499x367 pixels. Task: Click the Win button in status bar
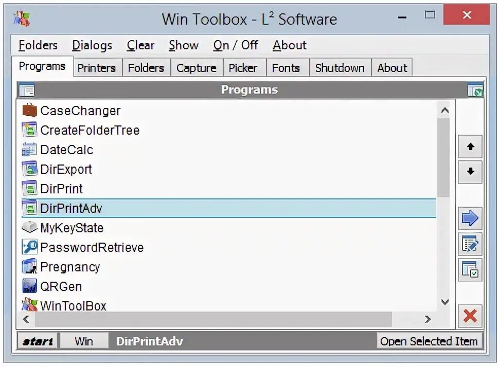(84, 341)
